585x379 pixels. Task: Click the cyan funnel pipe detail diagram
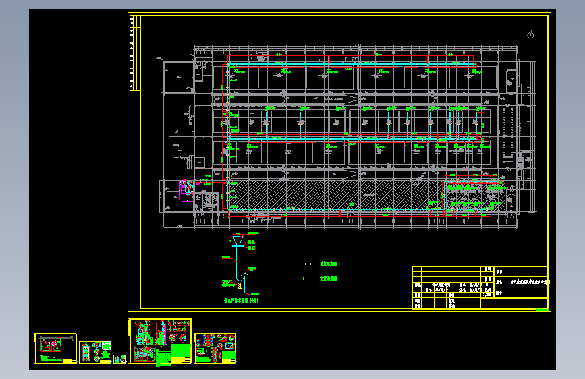[241, 263]
